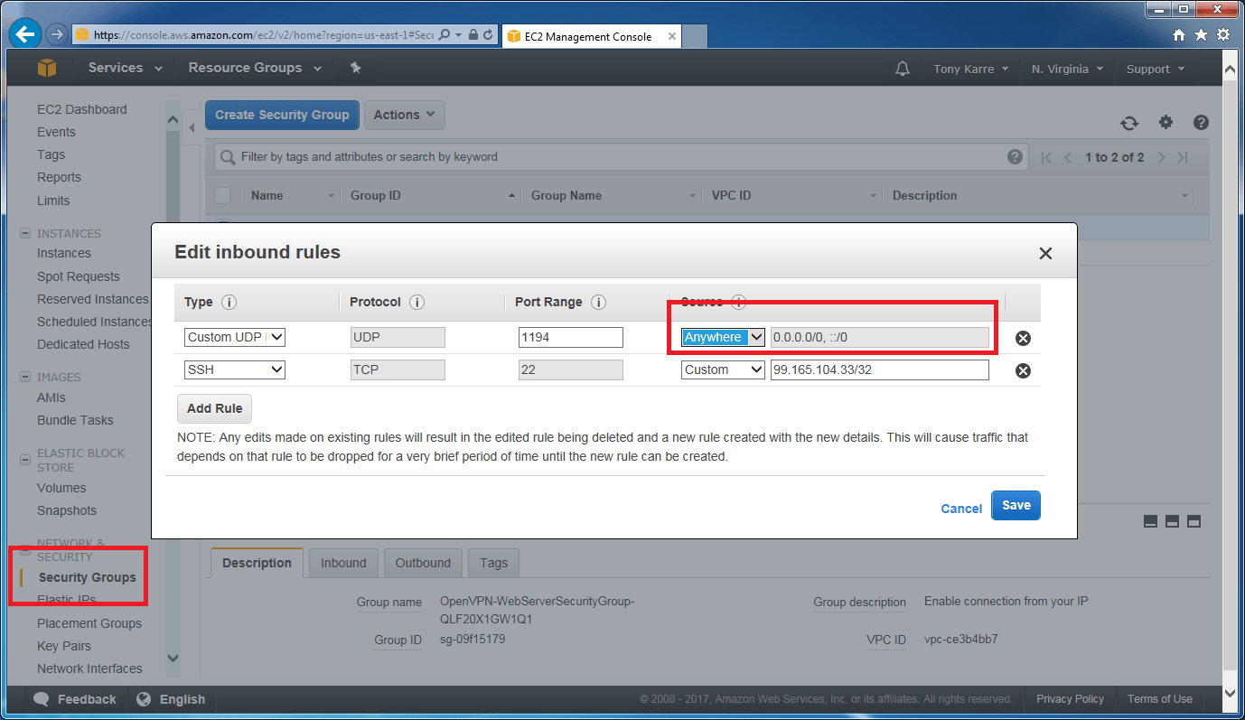Open EC2 help with the question mark icon

point(1201,122)
